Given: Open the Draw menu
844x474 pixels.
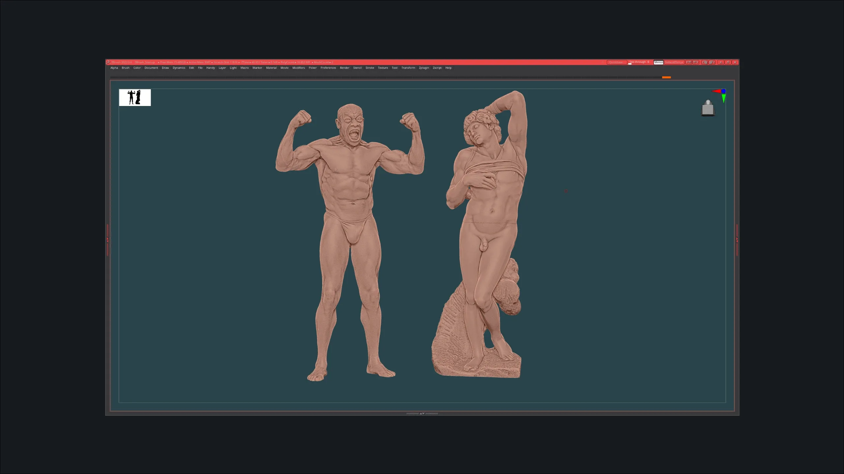Looking at the screenshot, I should click(x=165, y=68).
